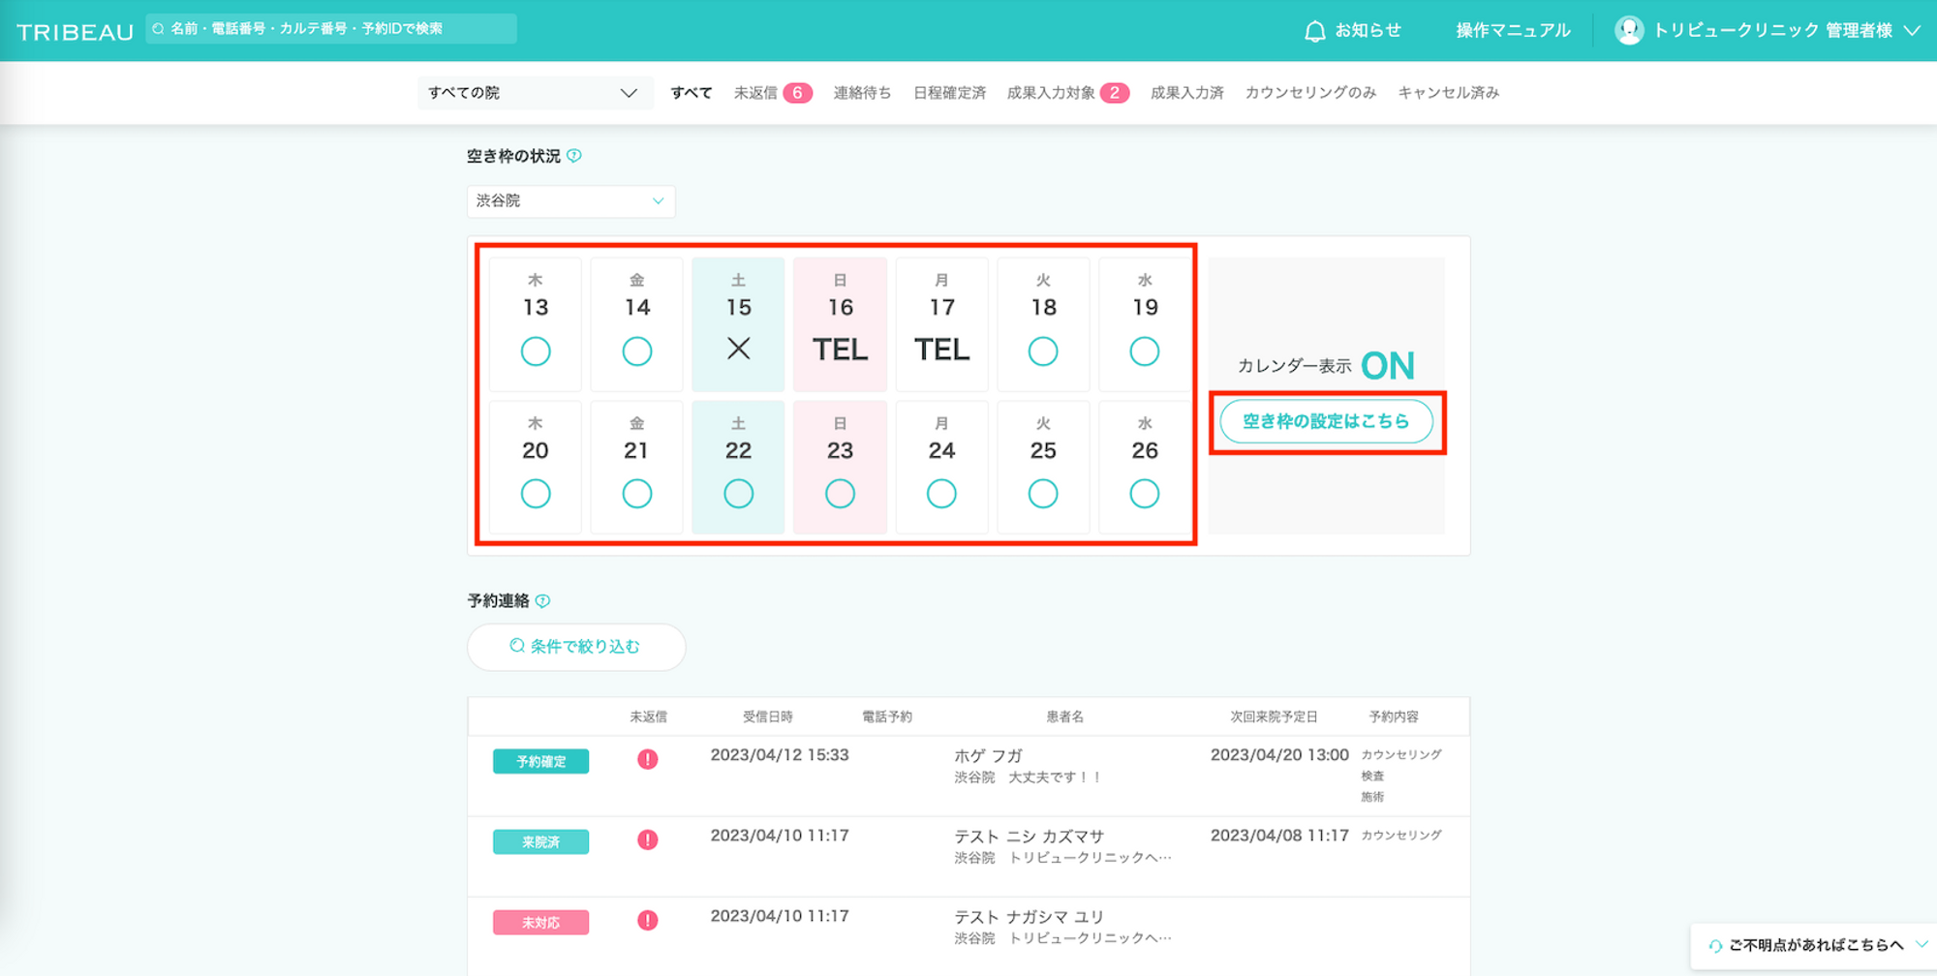Click the 空き枠の設定はこちら button
Screen dimensions: 1937x976
pyautogui.click(x=1325, y=421)
